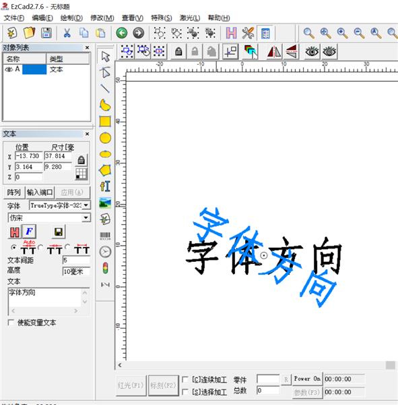Click the Hide objects eye icon

(329, 52)
